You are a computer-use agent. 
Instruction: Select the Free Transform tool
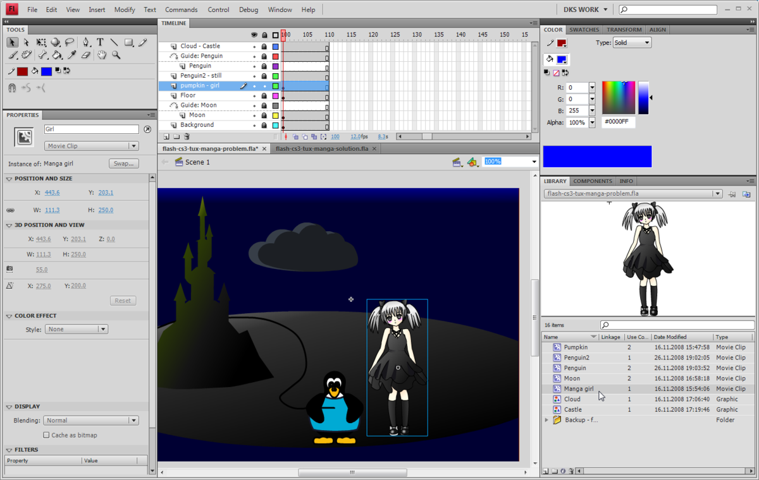point(41,42)
